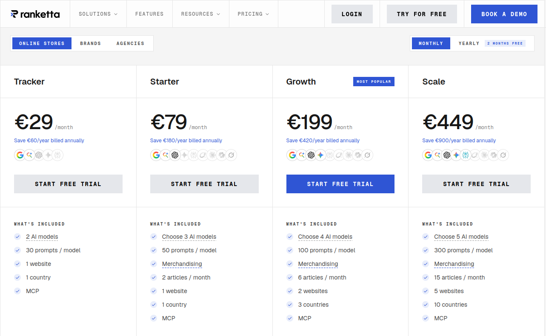
Task: Click the ChatGPT icon in the Starter plan
Action: tap(175, 155)
